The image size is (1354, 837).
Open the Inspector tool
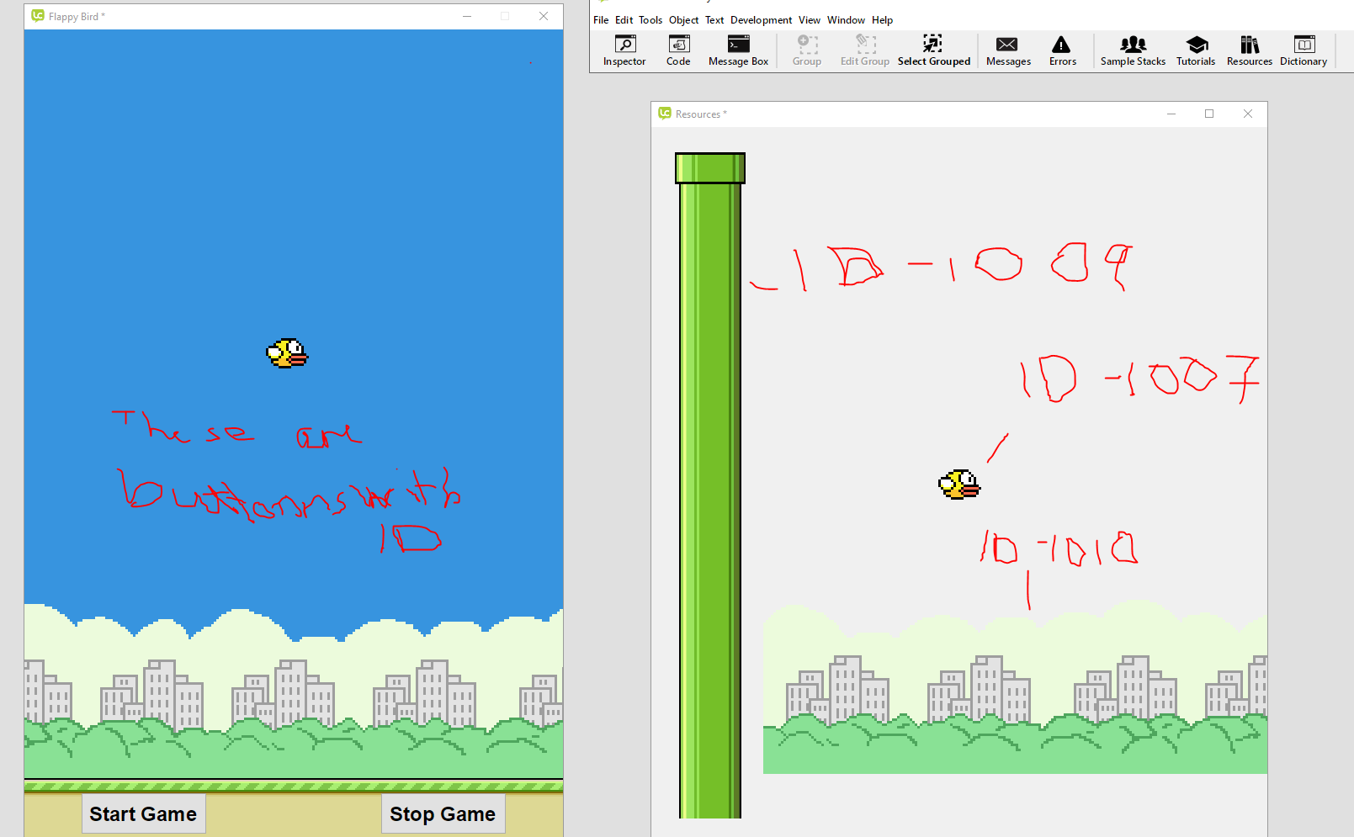point(624,50)
